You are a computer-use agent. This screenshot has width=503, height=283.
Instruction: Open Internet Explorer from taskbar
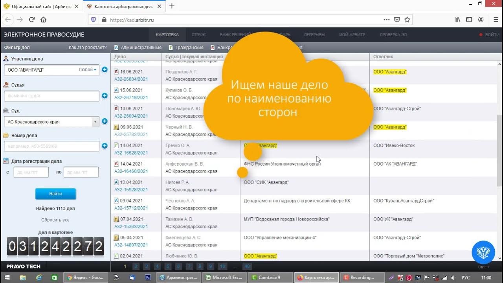(x=39, y=277)
